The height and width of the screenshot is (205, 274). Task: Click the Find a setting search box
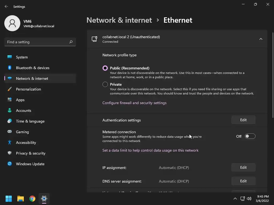37,42
